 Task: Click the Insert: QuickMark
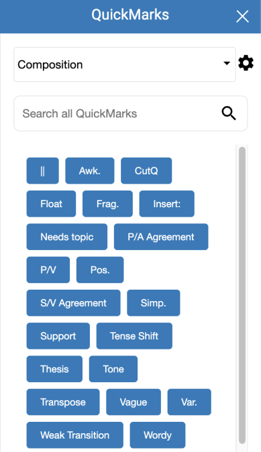pos(166,204)
